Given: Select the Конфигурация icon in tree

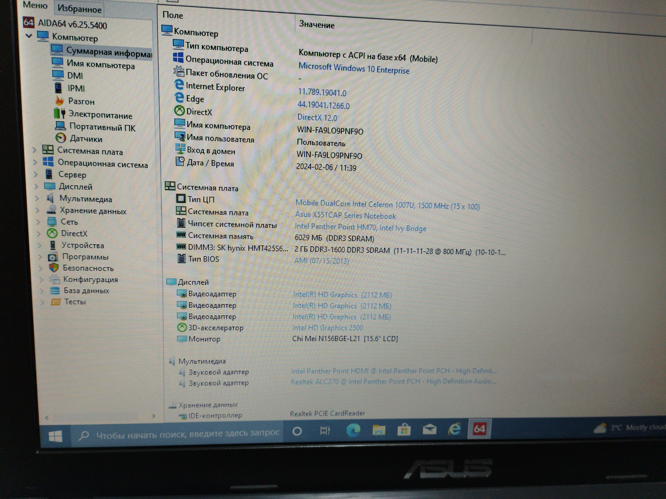Looking at the screenshot, I should tap(54, 279).
